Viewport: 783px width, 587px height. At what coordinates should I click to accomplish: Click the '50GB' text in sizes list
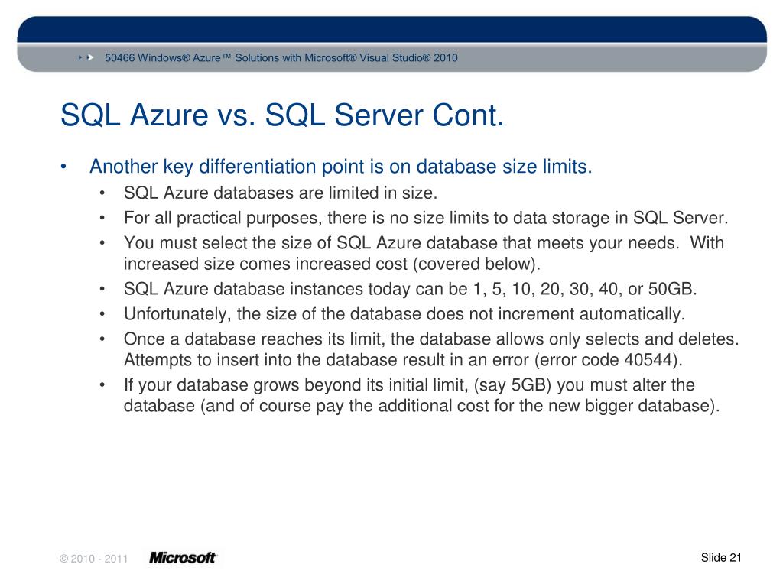click(672, 289)
